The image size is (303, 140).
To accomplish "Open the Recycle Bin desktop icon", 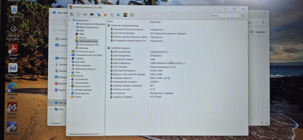I will (14, 12).
